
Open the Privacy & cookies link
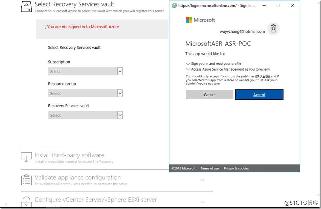click(236, 168)
